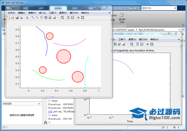Open 文件(F) menu in Figure 1
Image resolution: width=187 pixels, height=131 pixels.
tap(11, 13)
